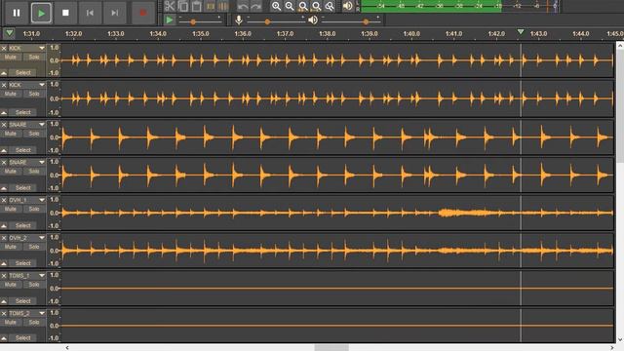Collapse the OVH_2 track

click(4, 263)
